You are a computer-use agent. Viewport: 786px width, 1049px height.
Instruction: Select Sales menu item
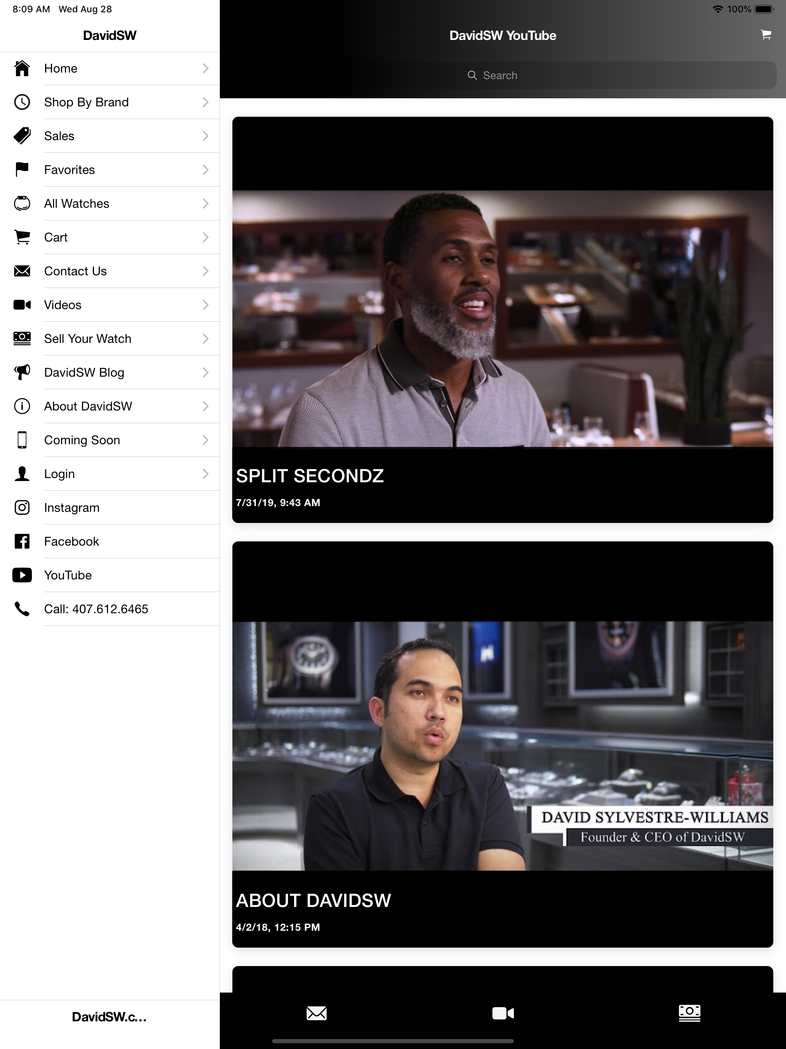(109, 136)
